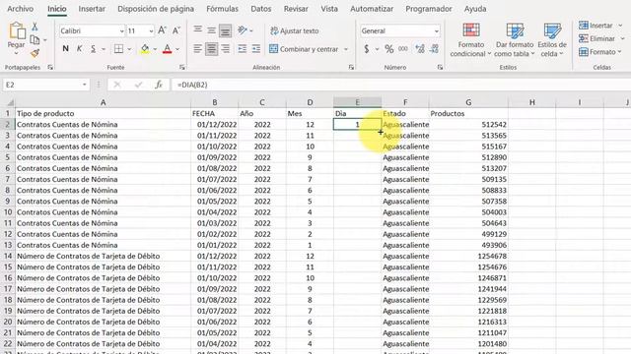Select cell with 01/12/2022 in row 2

point(215,125)
